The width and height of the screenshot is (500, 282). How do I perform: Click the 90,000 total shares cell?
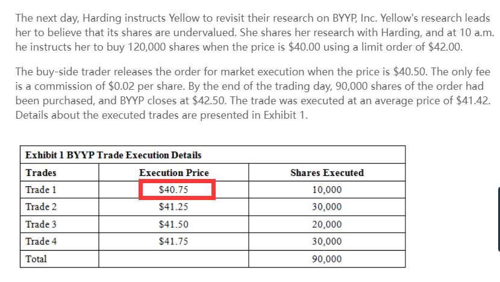(327, 259)
